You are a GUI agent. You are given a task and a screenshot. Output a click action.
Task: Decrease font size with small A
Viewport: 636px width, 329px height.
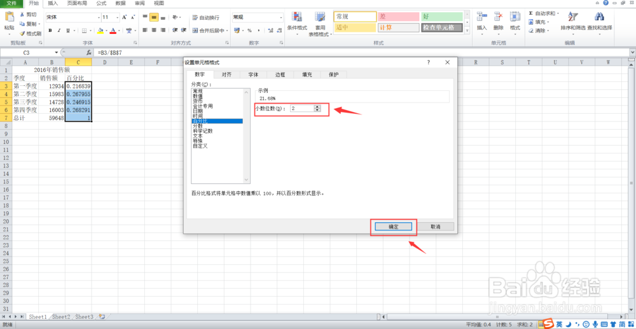click(133, 17)
